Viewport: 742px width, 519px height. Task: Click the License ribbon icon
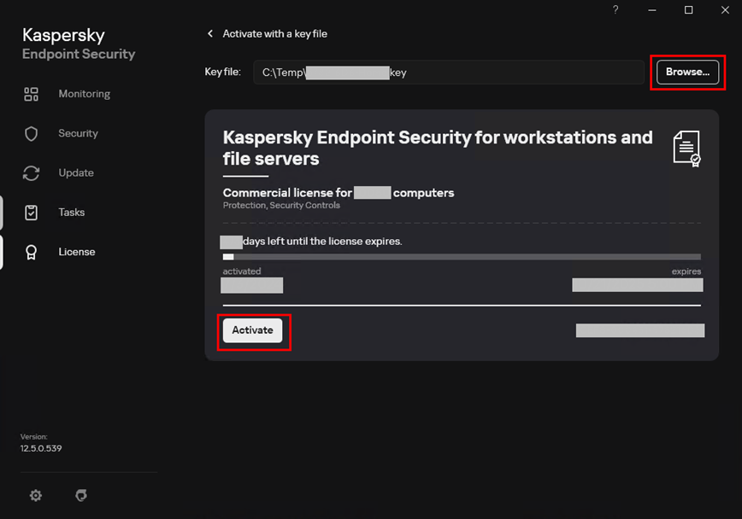(32, 253)
